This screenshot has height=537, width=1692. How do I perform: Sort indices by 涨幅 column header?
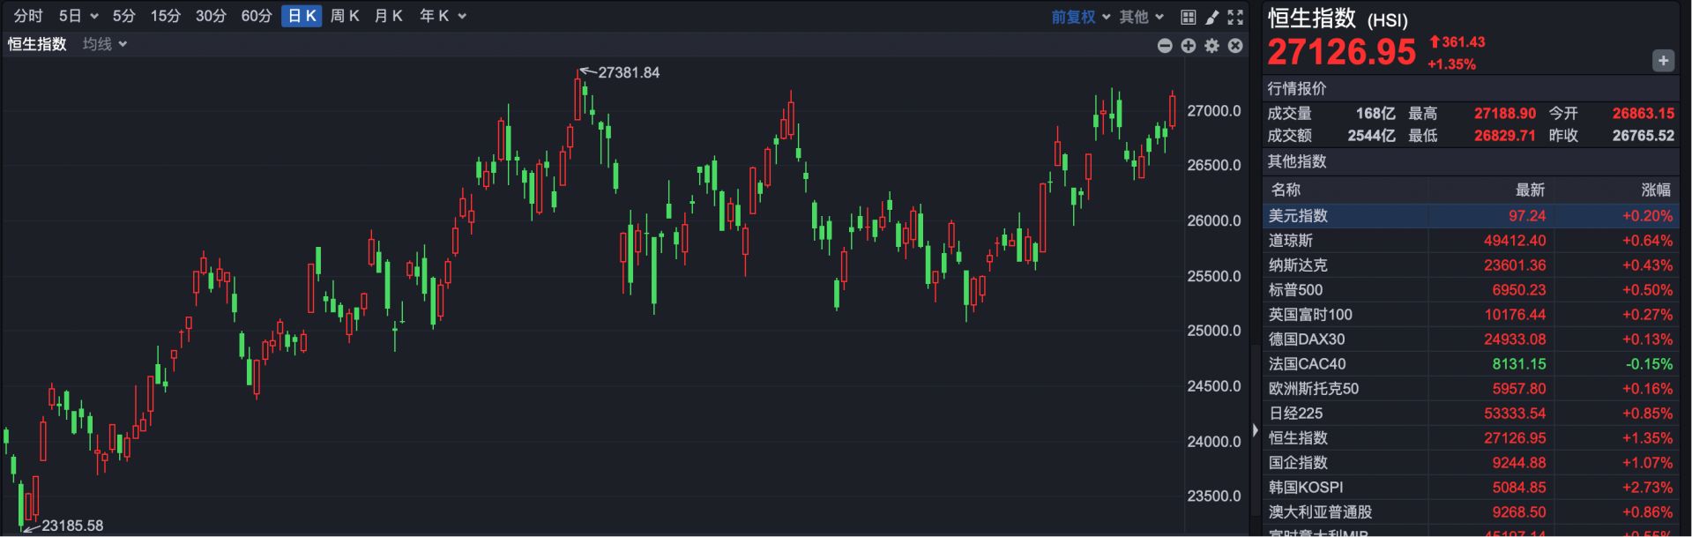pos(1655,190)
